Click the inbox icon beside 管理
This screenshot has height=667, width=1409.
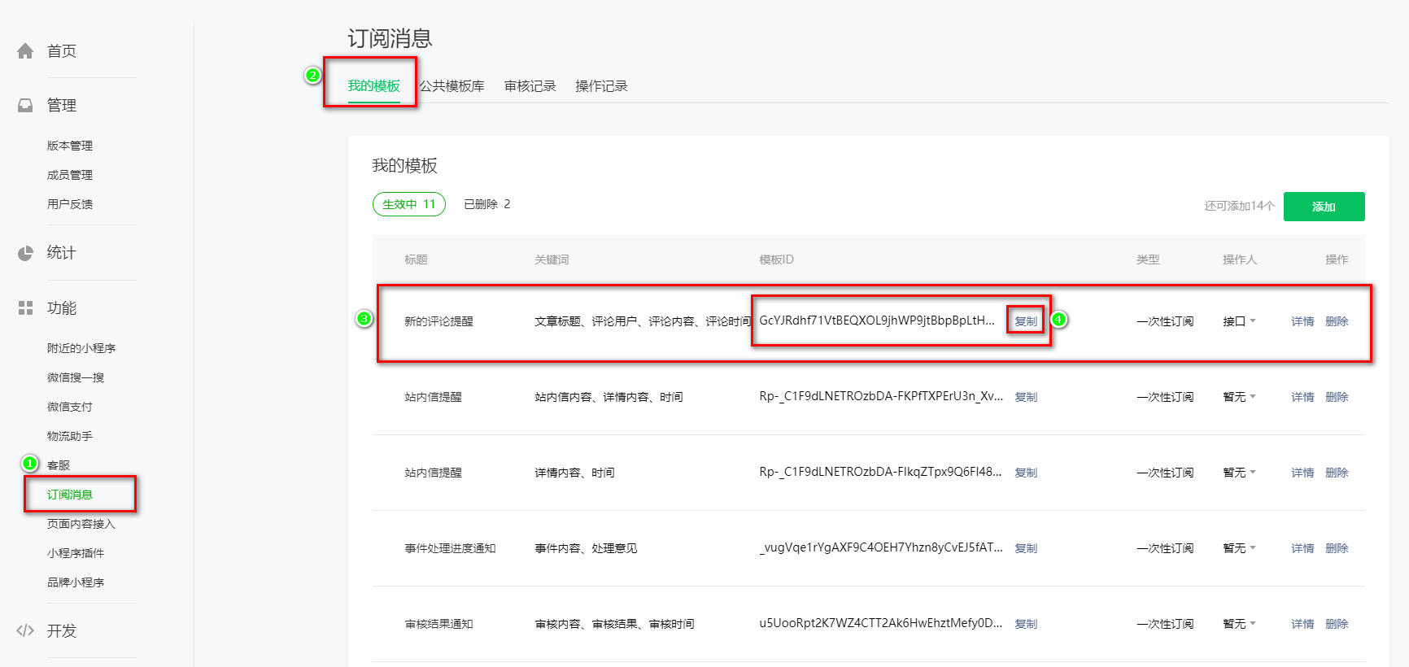25,106
